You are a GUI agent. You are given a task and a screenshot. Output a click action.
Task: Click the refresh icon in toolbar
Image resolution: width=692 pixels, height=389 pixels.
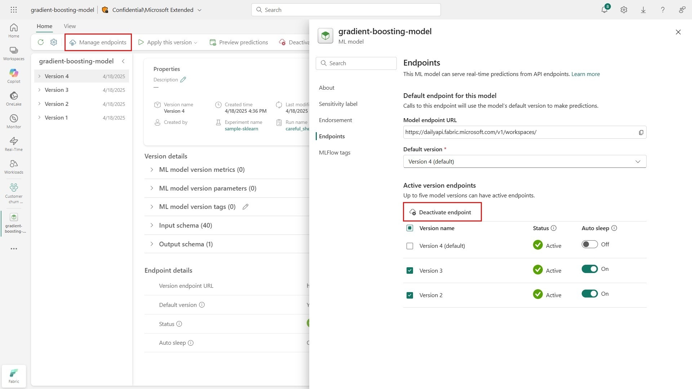pos(41,42)
